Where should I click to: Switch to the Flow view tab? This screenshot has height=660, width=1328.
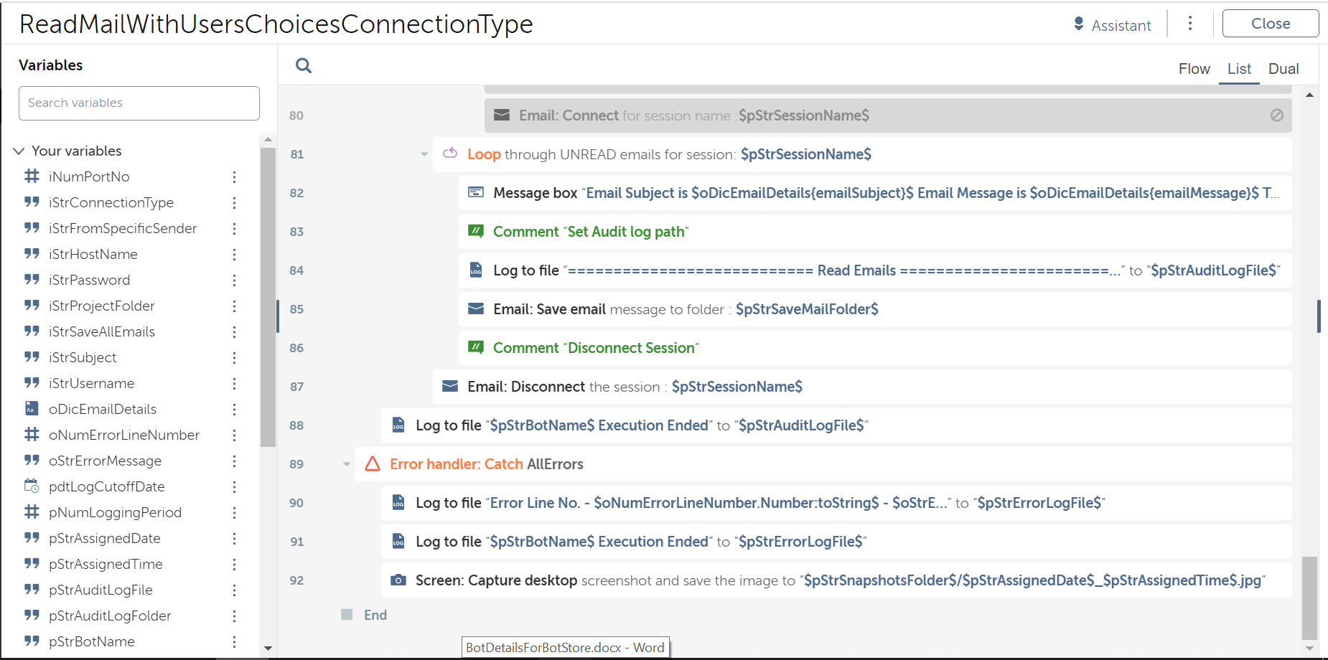coord(1194,69)
